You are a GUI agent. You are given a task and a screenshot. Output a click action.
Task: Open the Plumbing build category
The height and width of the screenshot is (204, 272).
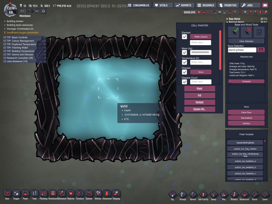(44, 194)
